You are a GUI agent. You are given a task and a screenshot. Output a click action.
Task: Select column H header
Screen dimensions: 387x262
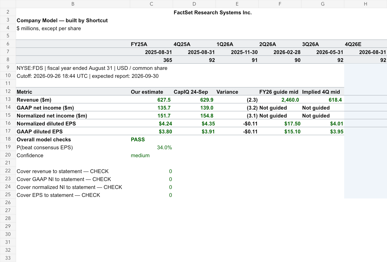366,4
